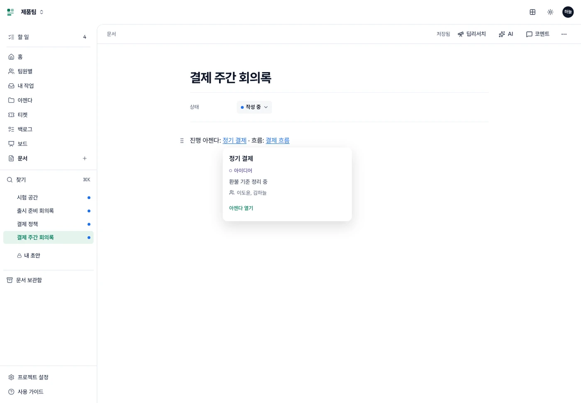The image size is (581, 403).
Task: Click the 상태 property label
Action: click(x=195, y=107)
